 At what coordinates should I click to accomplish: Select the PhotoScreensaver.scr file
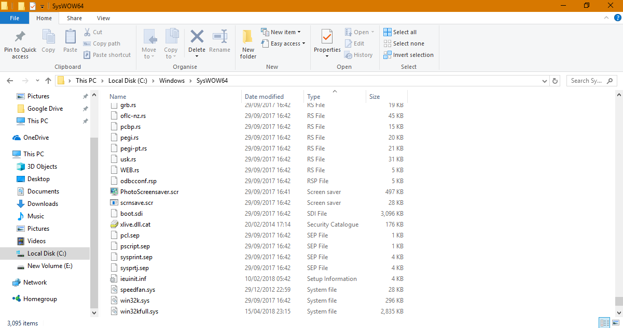click(149, 192)
